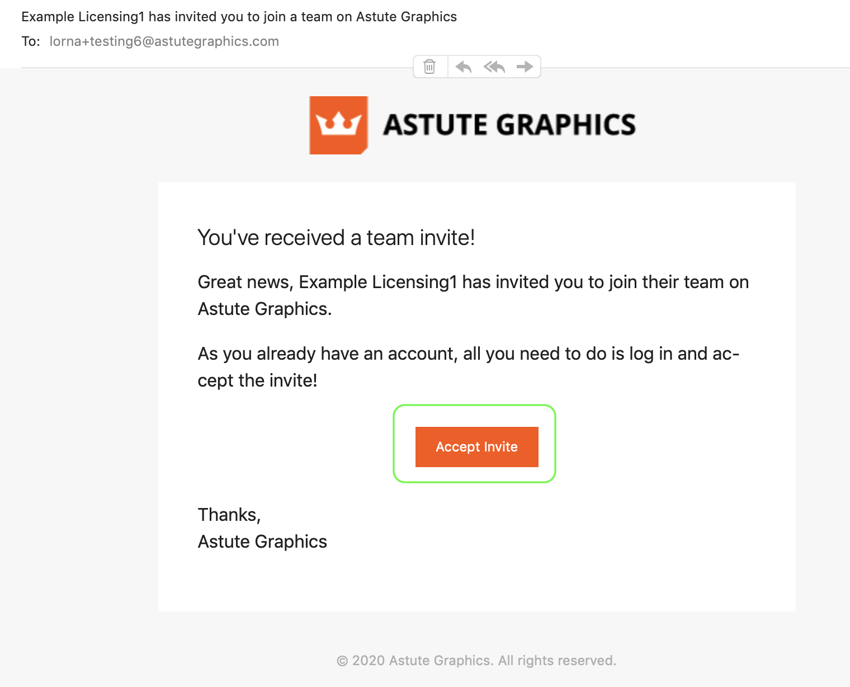Click the Astute Graphics signature below Thanks
The image size is (850, 687).
262,542
